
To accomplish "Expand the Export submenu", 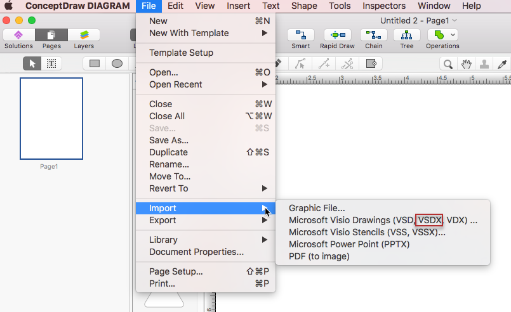I will tap(206, 220).
